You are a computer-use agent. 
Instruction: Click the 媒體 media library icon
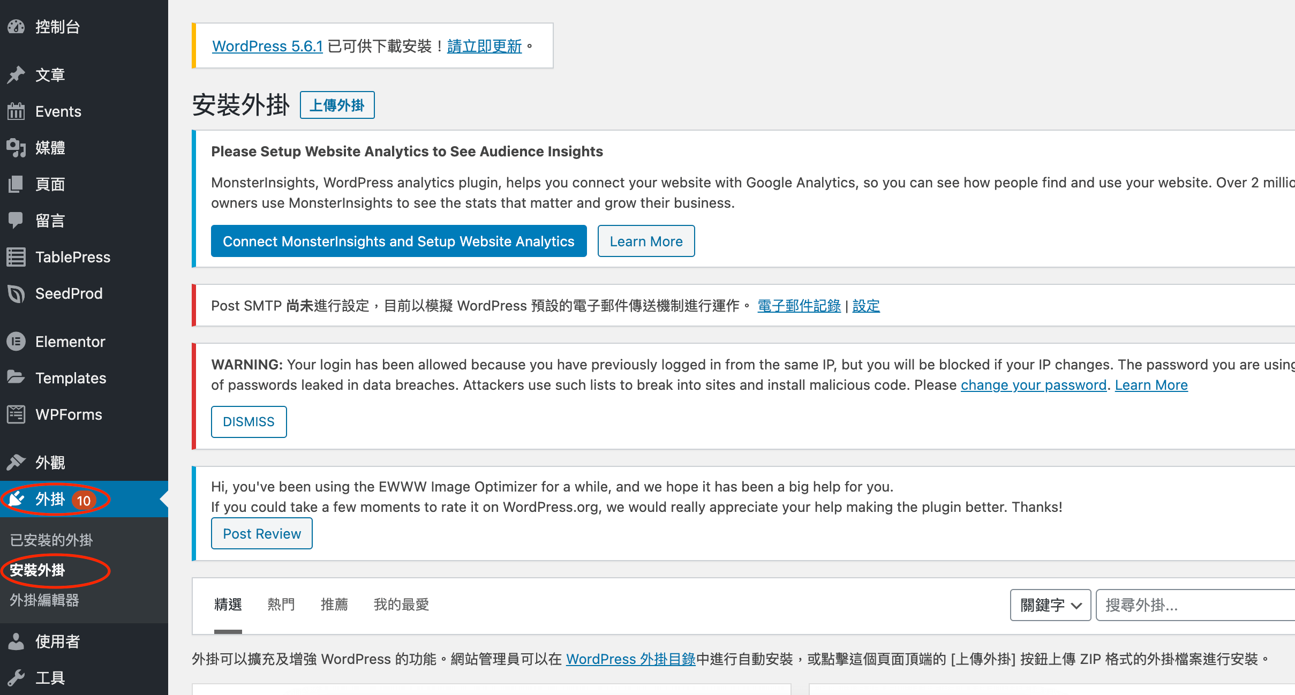point(17,147)
